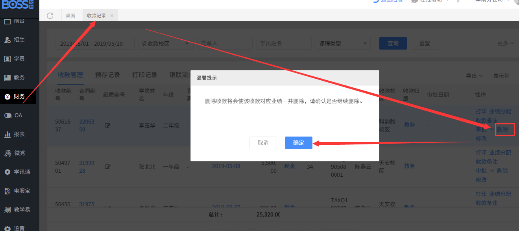Open contract number 3206359 link

click(87, 126)
